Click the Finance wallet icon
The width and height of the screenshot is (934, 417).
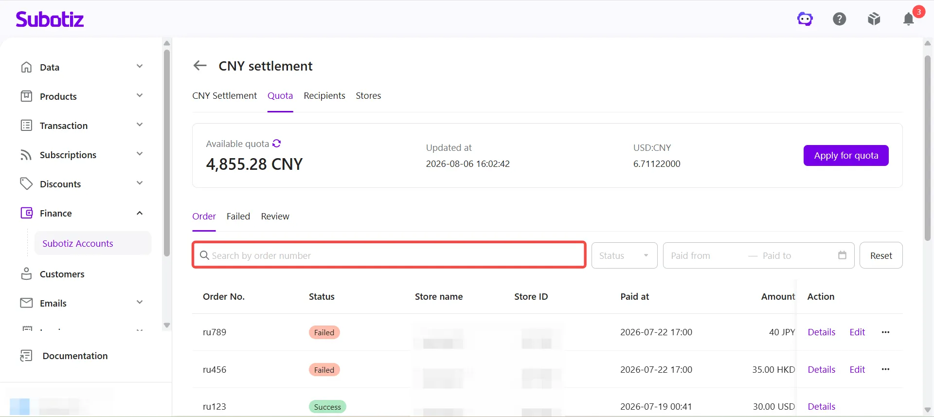(x=26, y=213)
